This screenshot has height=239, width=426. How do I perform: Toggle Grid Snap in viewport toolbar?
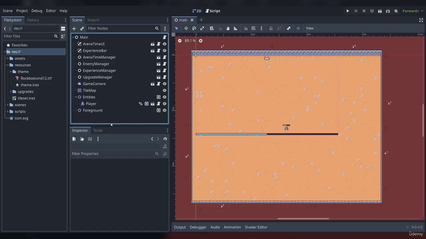[253, 28]
